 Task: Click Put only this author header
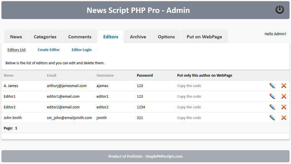pos(204,75)
